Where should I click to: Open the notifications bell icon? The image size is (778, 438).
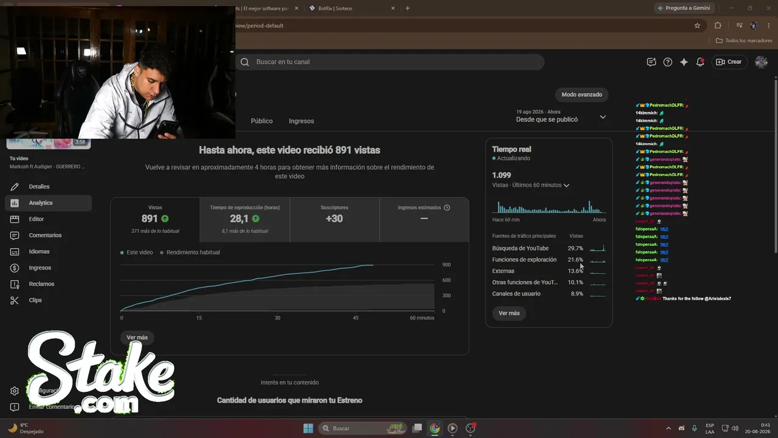click(x=700, y=62)
